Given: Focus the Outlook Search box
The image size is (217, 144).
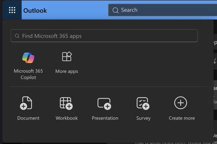Looking at the screenshot, I should [162, 10].
